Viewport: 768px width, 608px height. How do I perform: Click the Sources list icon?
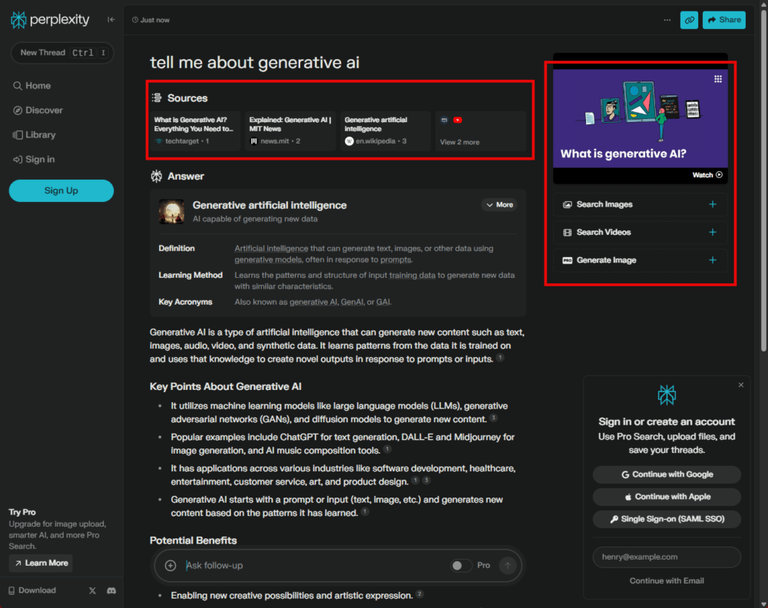157,98
